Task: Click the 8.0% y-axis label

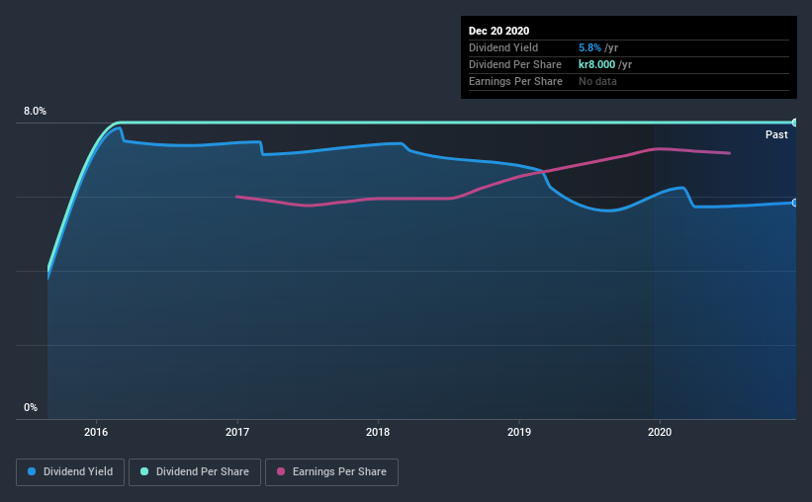Action: coord(35,111)
